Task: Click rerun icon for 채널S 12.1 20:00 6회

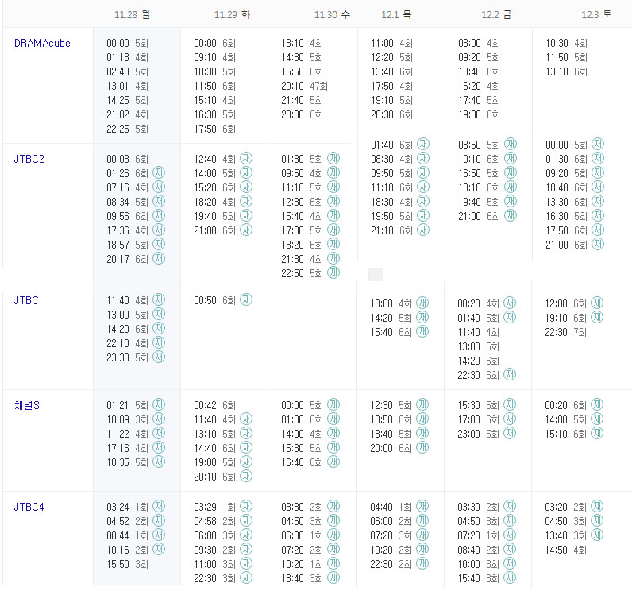Action: [422, 447]
